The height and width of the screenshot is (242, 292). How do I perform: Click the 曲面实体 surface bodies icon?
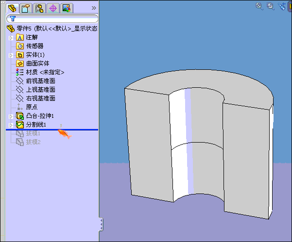[x=20, y=64]
